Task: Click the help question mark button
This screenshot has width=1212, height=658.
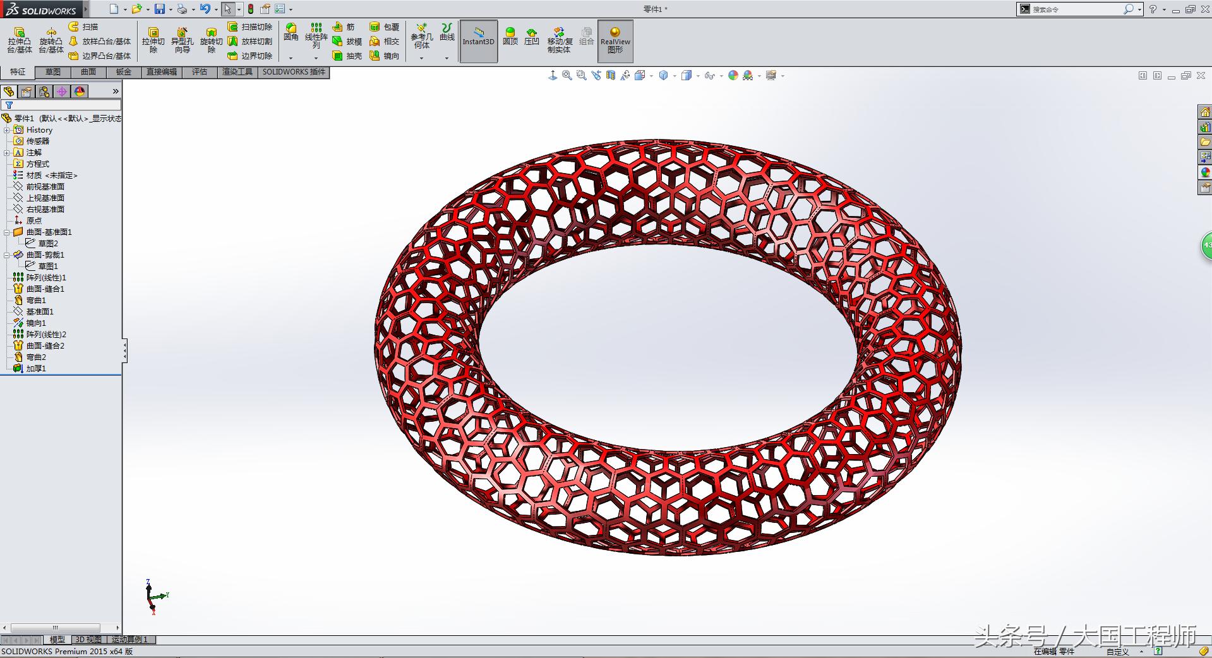Action: [x=1153, y=9]
